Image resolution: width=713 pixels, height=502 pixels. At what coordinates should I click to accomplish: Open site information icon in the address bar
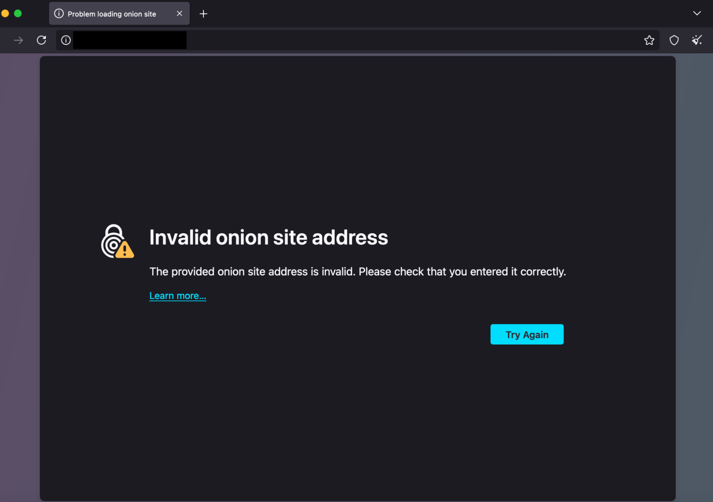(65, 40)
